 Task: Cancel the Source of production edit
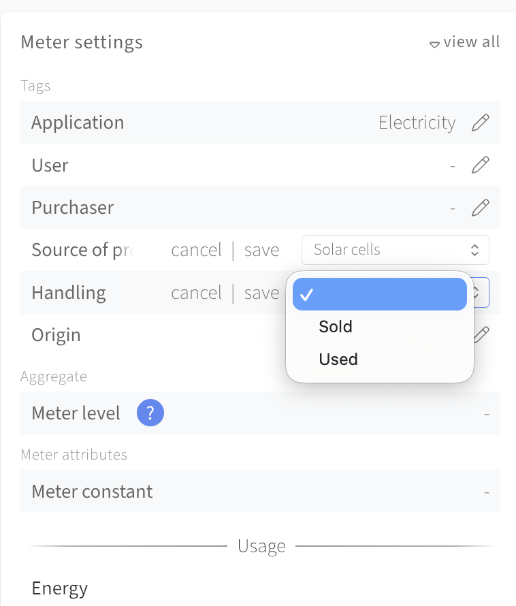[x=196, y=250]
